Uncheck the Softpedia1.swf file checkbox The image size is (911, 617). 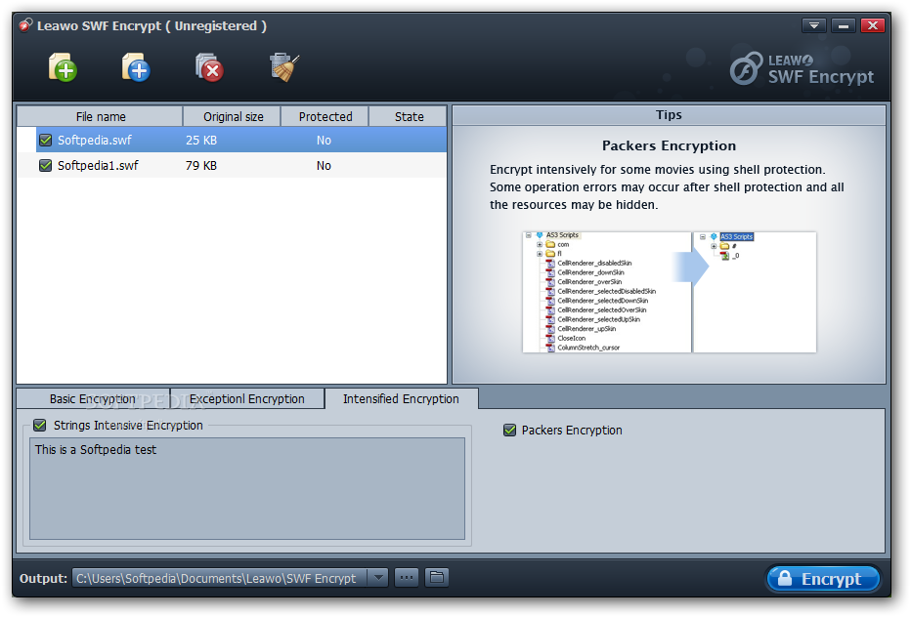point(45,165)
